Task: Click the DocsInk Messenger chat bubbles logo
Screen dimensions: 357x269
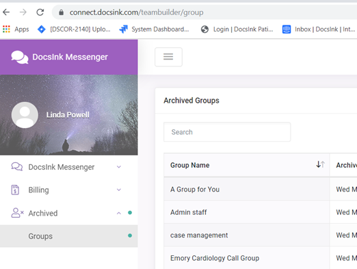Action: [20, 57]
